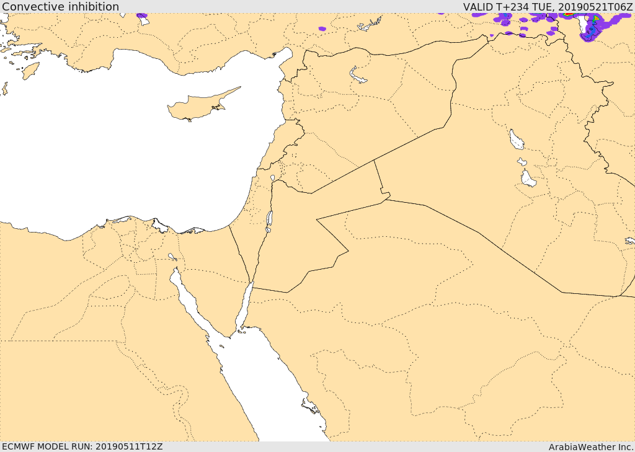Click Lake Van near the top edge

pos(370,25)
